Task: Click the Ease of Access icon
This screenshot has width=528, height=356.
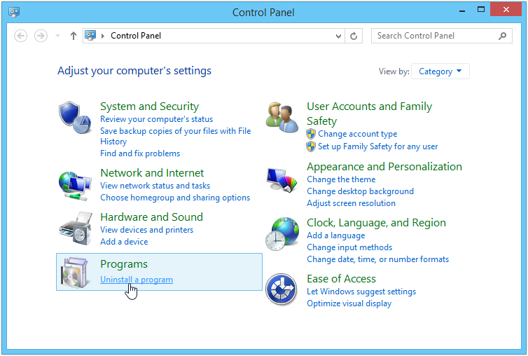Action: pos(282,289)
